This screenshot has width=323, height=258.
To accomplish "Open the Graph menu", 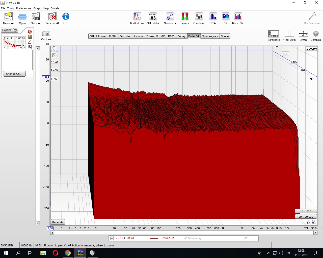I will tap(37, 8).
